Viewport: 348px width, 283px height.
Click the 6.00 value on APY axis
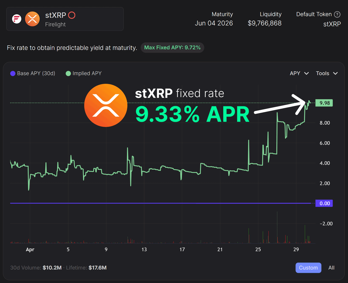pyautogui.click(x=325, y=143)
